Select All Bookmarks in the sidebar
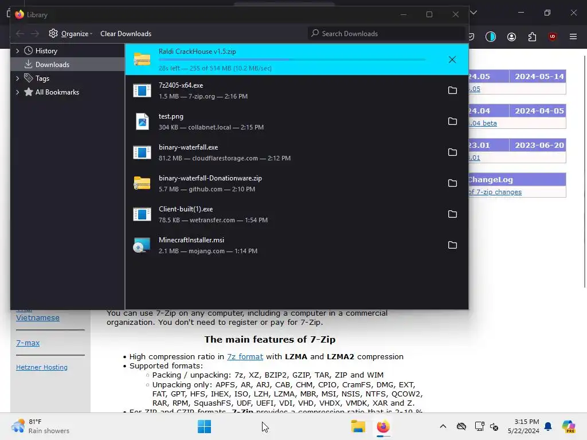Viewport: 587px width, 440px height. point(68,92)
